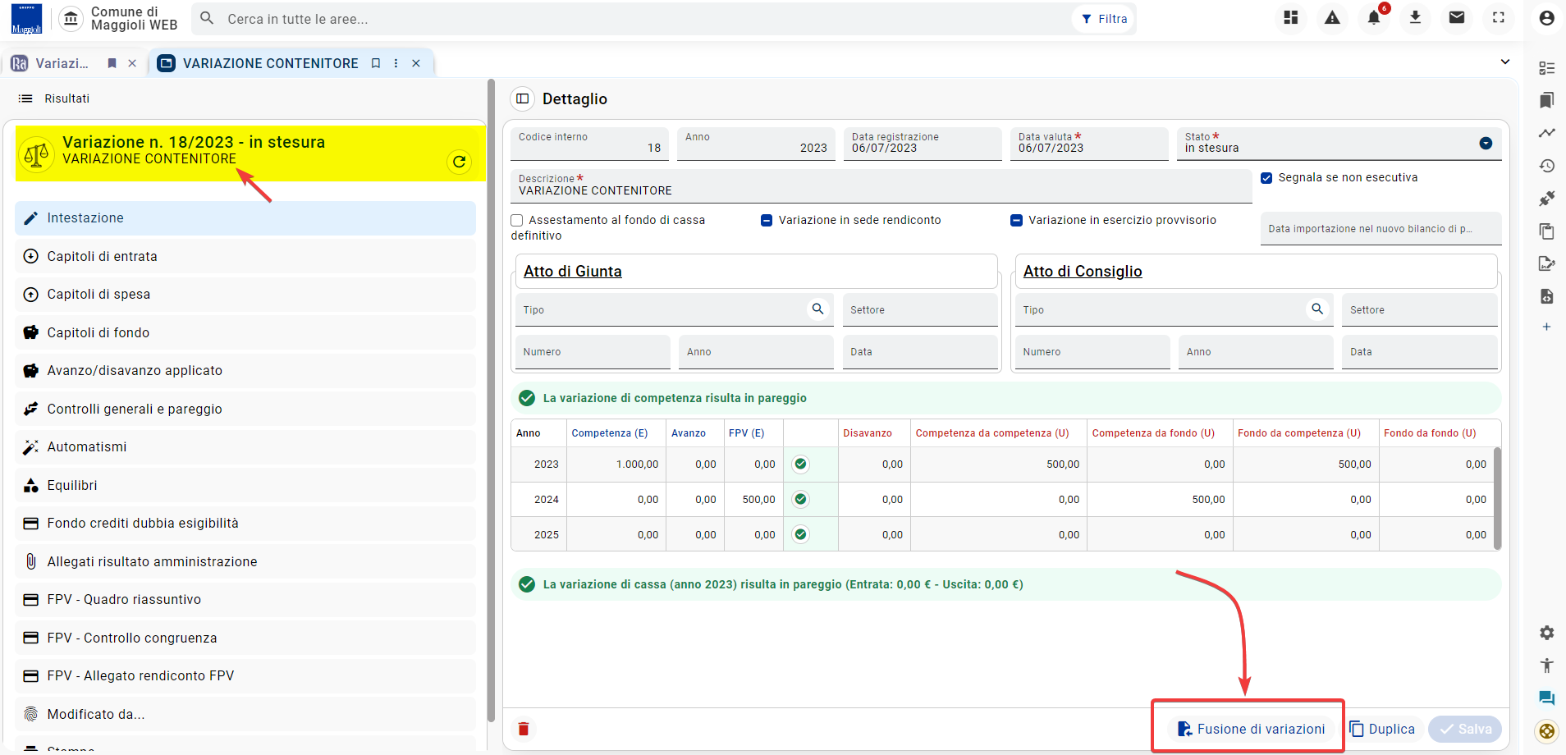
Task: Close the Variazi... tab
Action: [x=132, y=63]
